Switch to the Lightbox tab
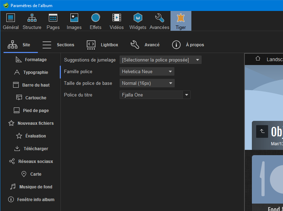Image resolution: width=283 pixels, height=211 pixels. pyautogui.click(x=103, y=45)
